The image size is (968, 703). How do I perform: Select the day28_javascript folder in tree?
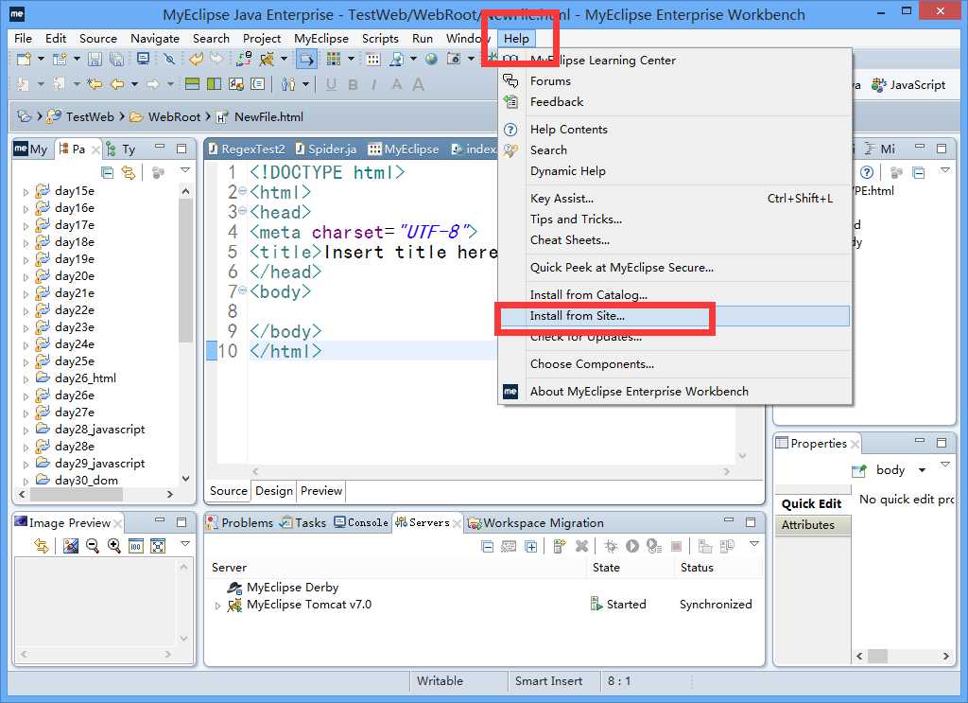click(99, 429)
